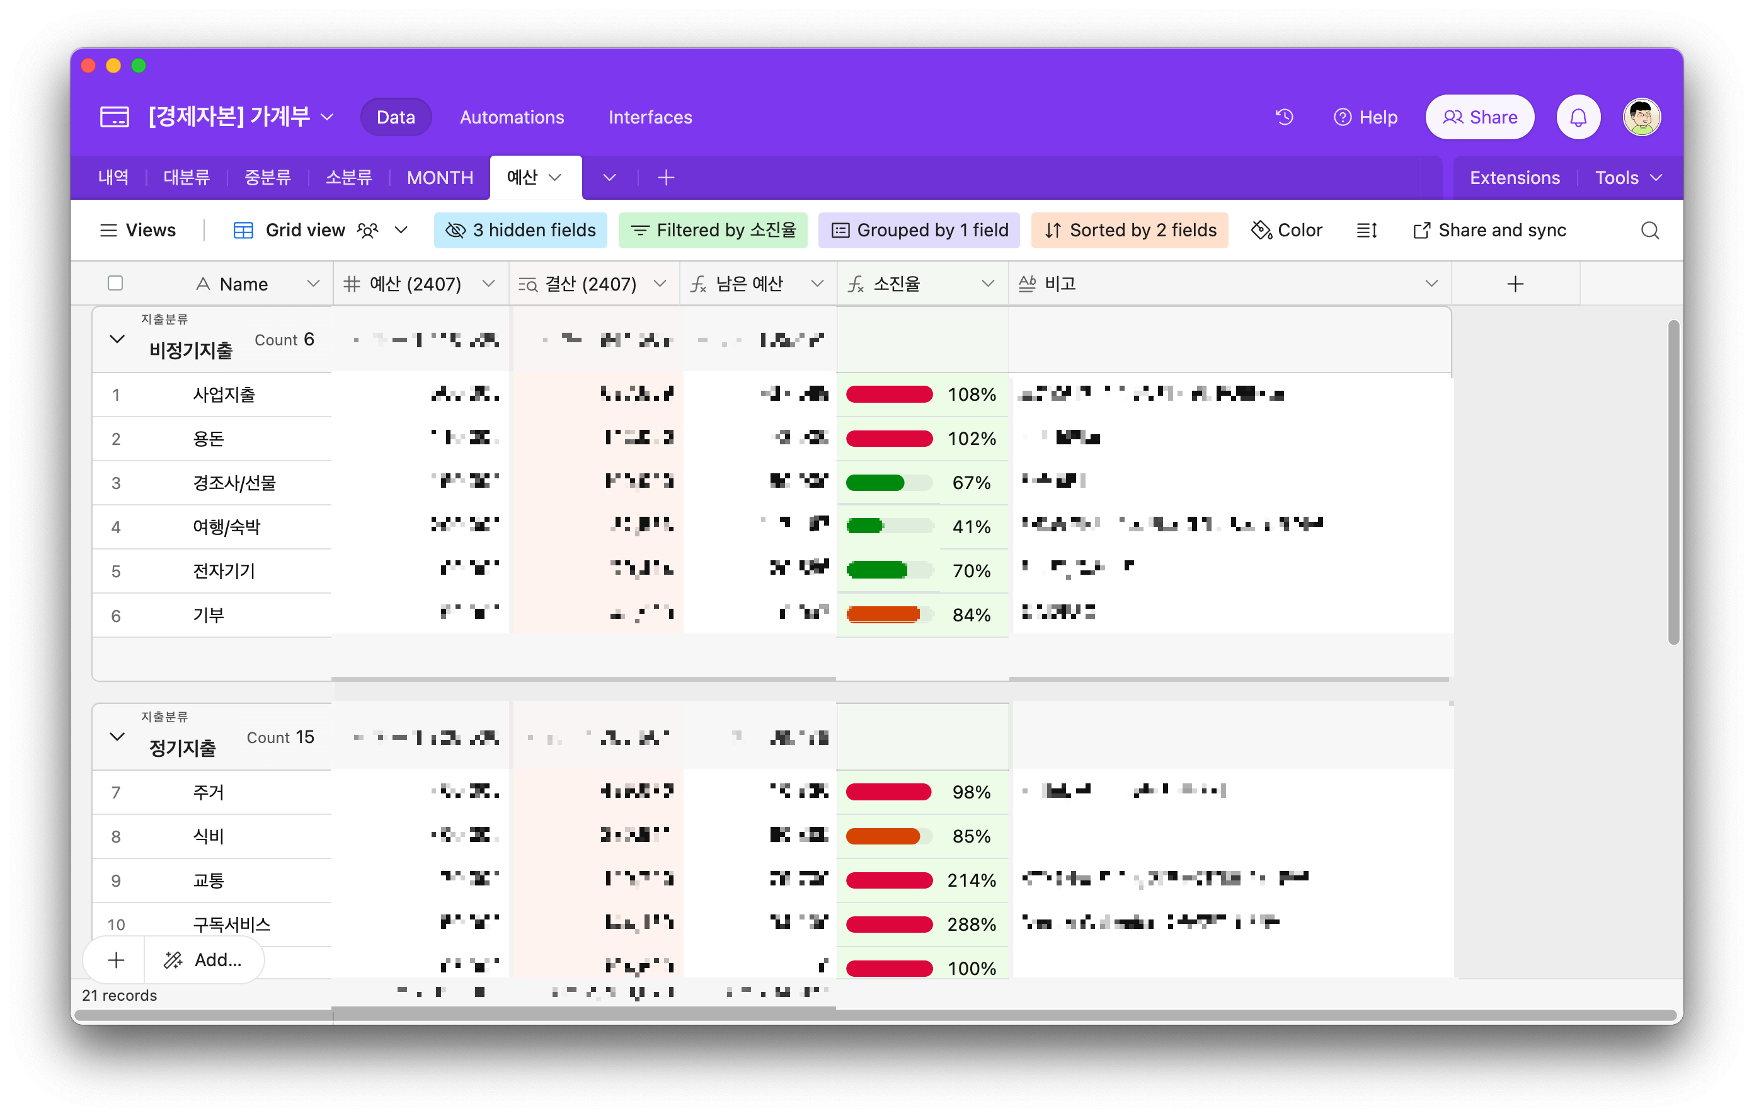
Task: Open Filtered by 소진율 filter
Action: pyautogui.click(x=713, y=230)
